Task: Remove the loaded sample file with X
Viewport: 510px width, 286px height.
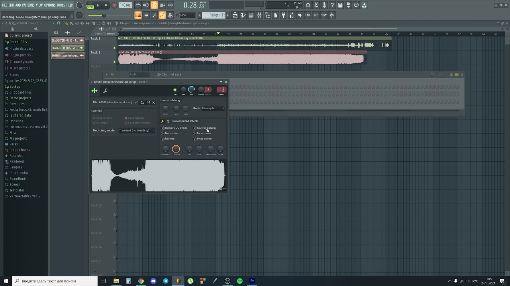Action: click(x=153, y=102)
